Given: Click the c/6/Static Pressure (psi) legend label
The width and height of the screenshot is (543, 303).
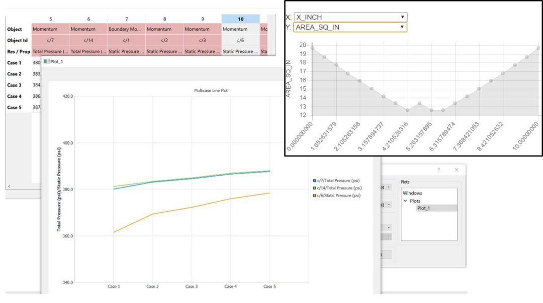Looking at the screenshot, I should point(339,196).
